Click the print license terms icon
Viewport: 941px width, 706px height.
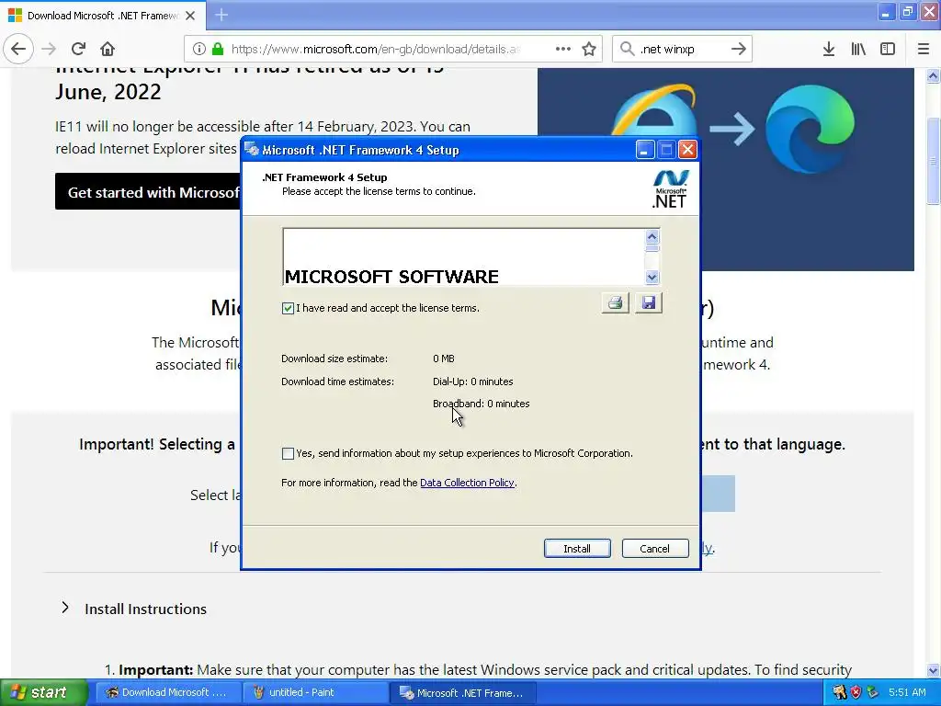tap(615, 303)
